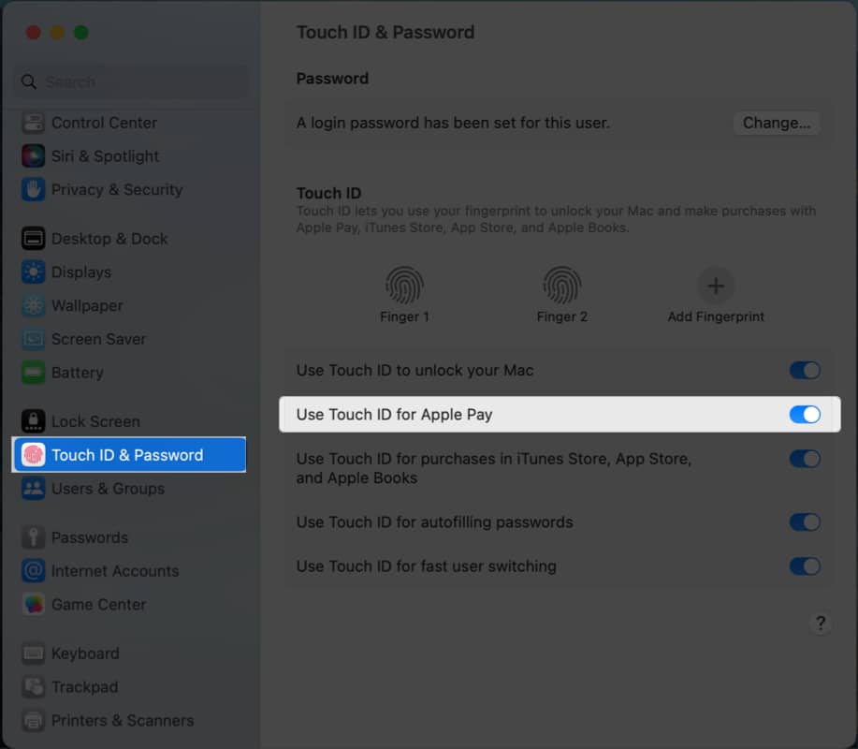Screen dimensions: 858x749
Task: Click the Add Fingerprint plus icon
Action: click(x=716, y=286)
